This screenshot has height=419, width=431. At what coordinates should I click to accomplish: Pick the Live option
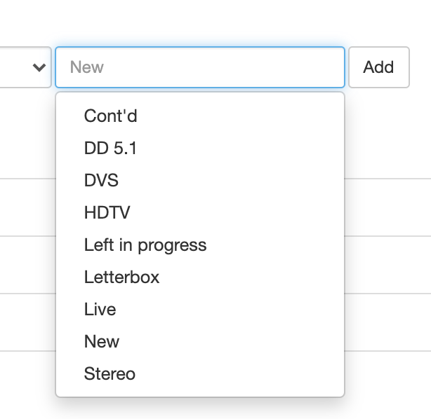click(100, 309)
